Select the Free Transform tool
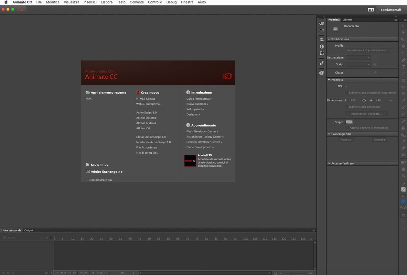The width and height of the screenshot is (407, 275). (403, 39)
